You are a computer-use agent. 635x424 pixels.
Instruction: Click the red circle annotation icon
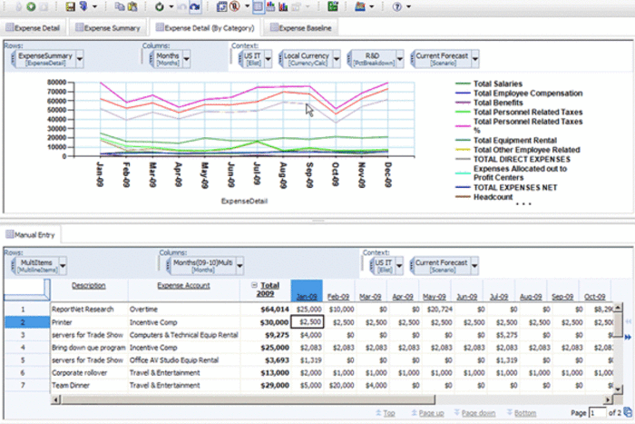point(235,6)
